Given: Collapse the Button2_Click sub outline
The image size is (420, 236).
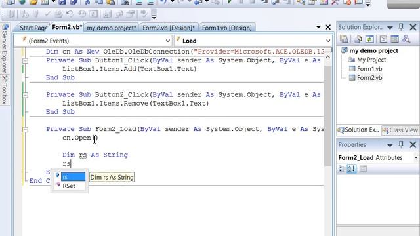Looking at the screenshot, I should pos(25,95).
